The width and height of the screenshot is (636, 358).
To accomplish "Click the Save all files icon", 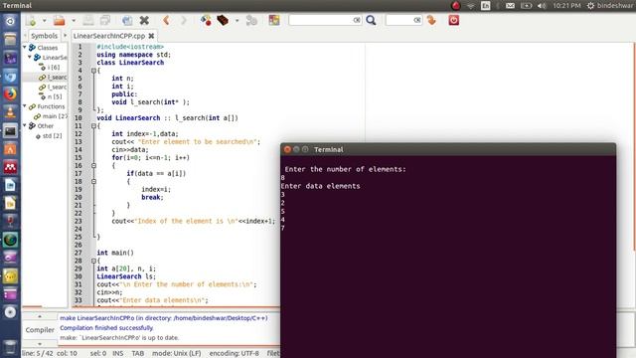I will (105, 20).
